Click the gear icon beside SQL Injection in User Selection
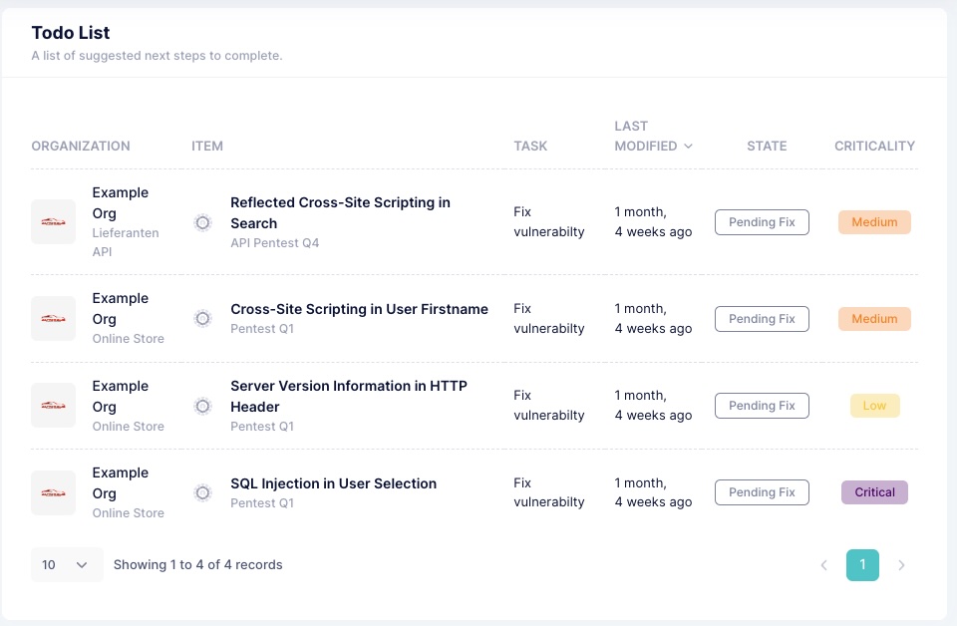Screen dimensions: 957x626 (202, 492)
